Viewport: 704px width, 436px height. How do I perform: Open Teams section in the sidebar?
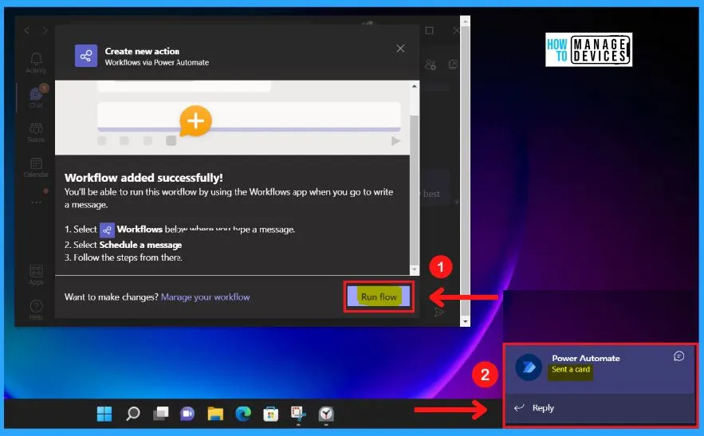(36, 132)
